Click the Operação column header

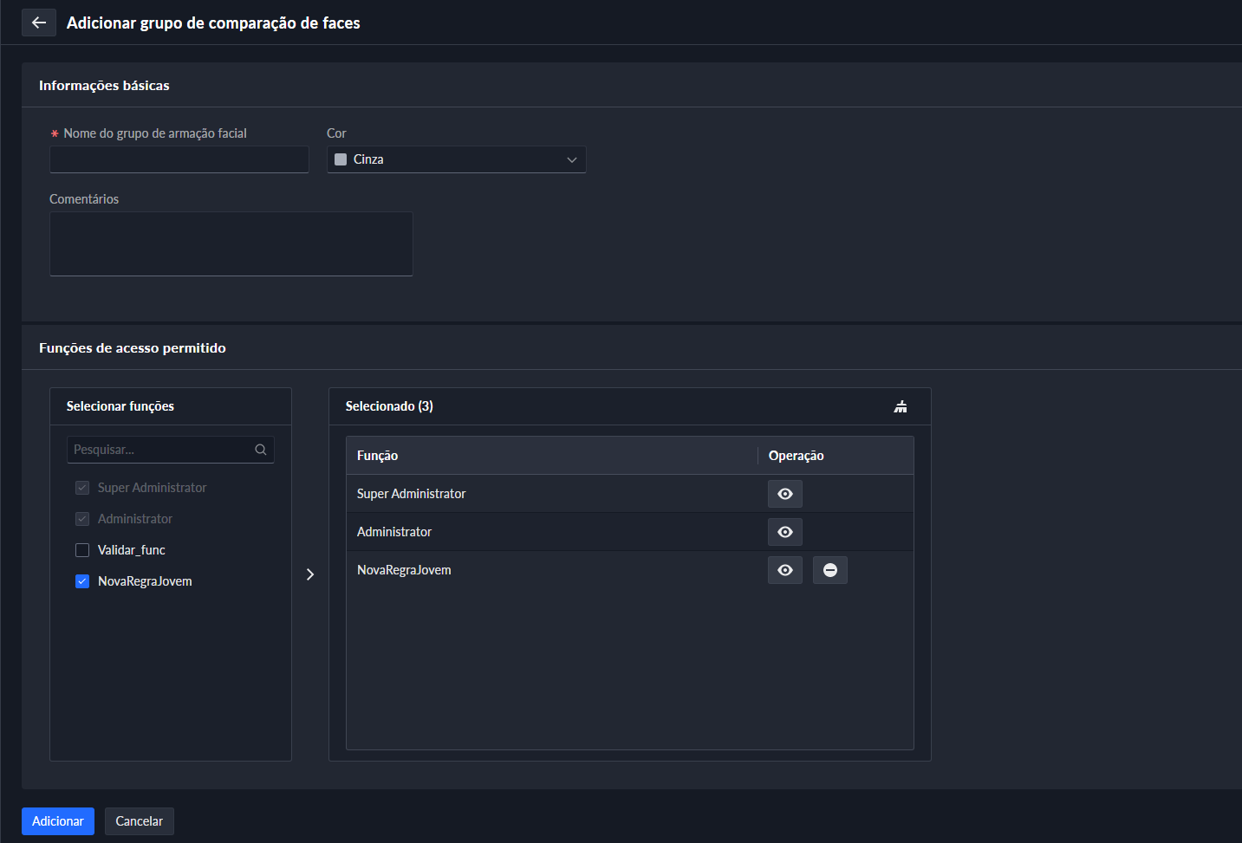pos(796,456)
